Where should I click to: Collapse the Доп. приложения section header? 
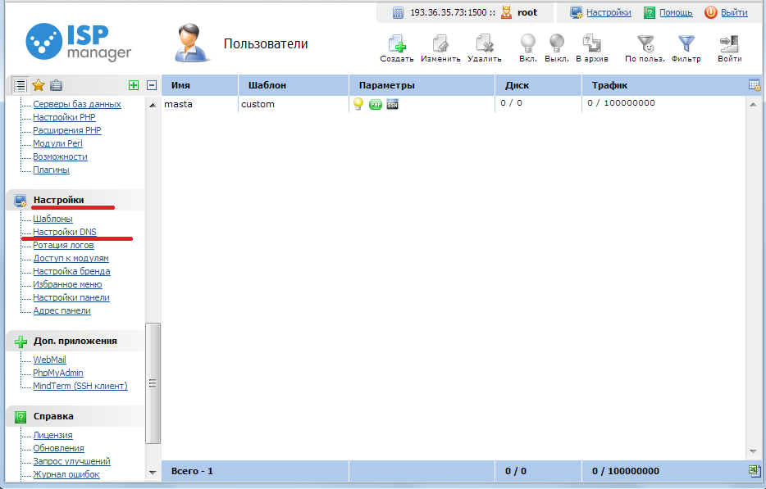pos(75,341)
